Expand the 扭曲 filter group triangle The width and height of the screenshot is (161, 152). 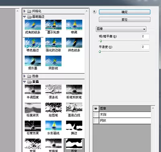point(25,76)
